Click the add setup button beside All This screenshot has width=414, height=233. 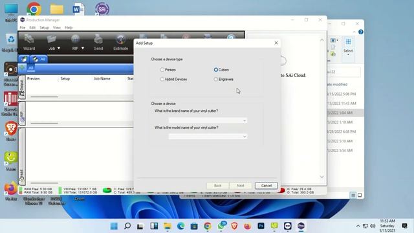tap(23, 68)
